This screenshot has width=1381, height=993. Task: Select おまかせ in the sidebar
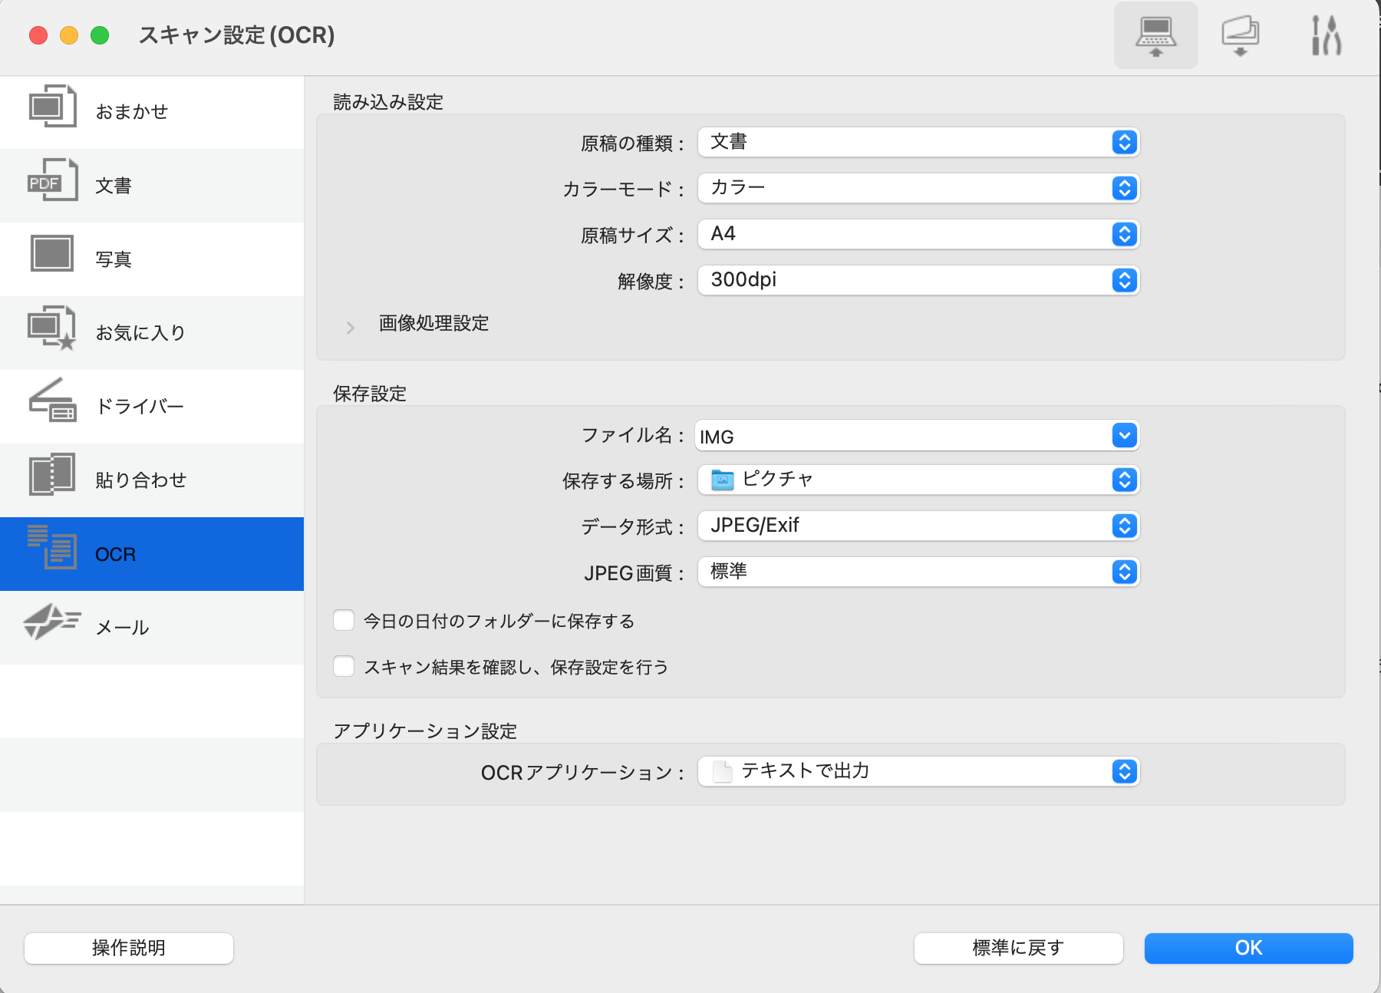[x=152, y=112]
